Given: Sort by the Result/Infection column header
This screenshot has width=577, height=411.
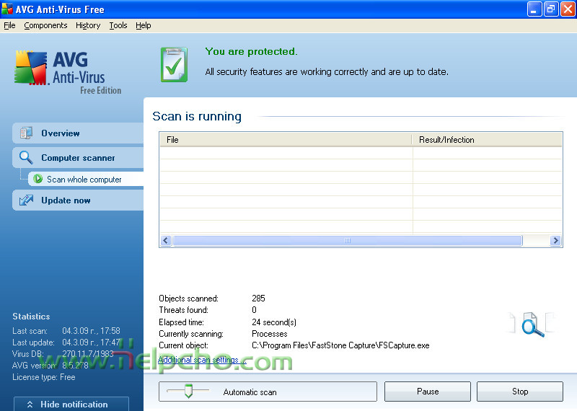Looking at the screenshot, I should tap(488, 140).
